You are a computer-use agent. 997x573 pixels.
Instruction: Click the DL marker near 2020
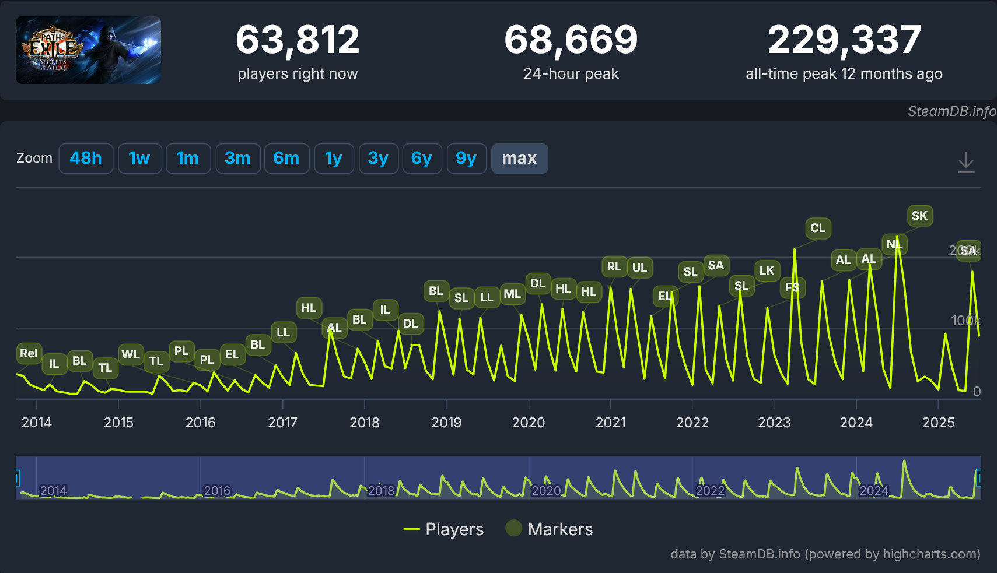point(538,283)
